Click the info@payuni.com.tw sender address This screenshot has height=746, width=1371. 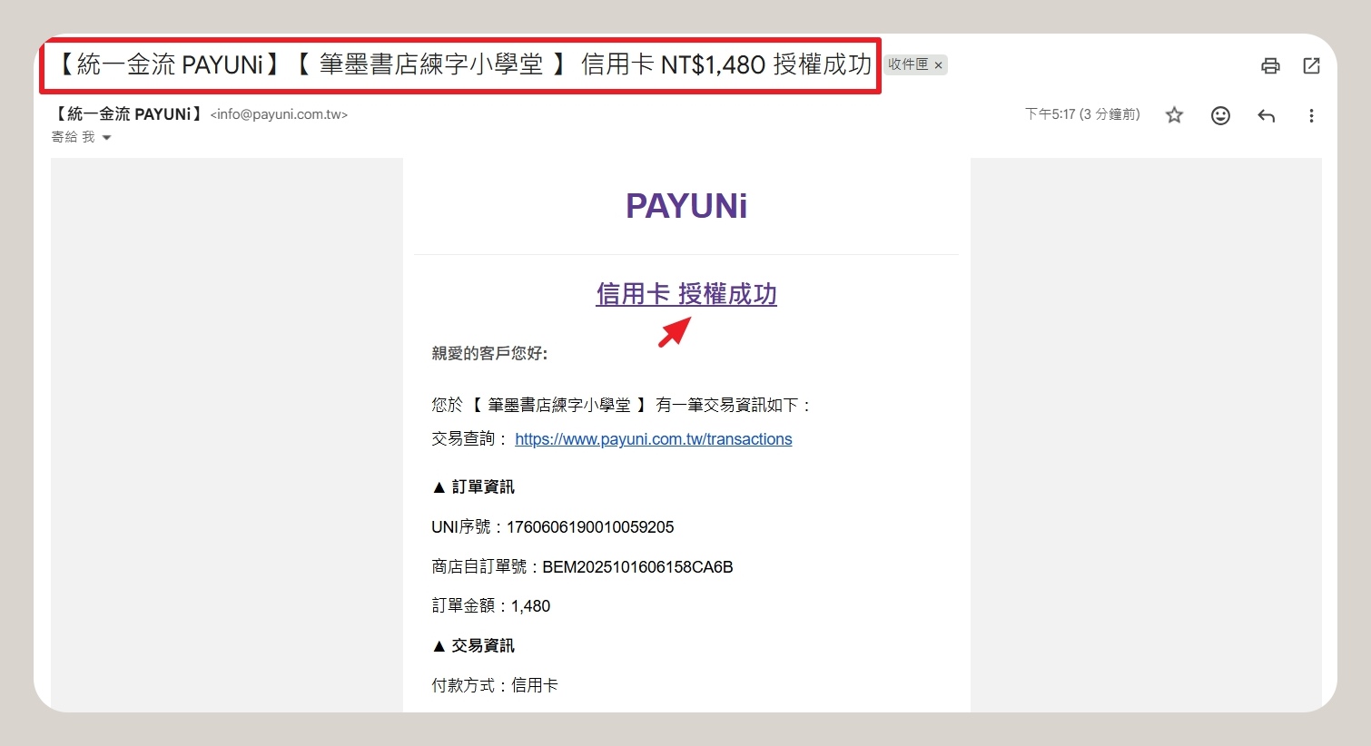(x=279, y=115)
